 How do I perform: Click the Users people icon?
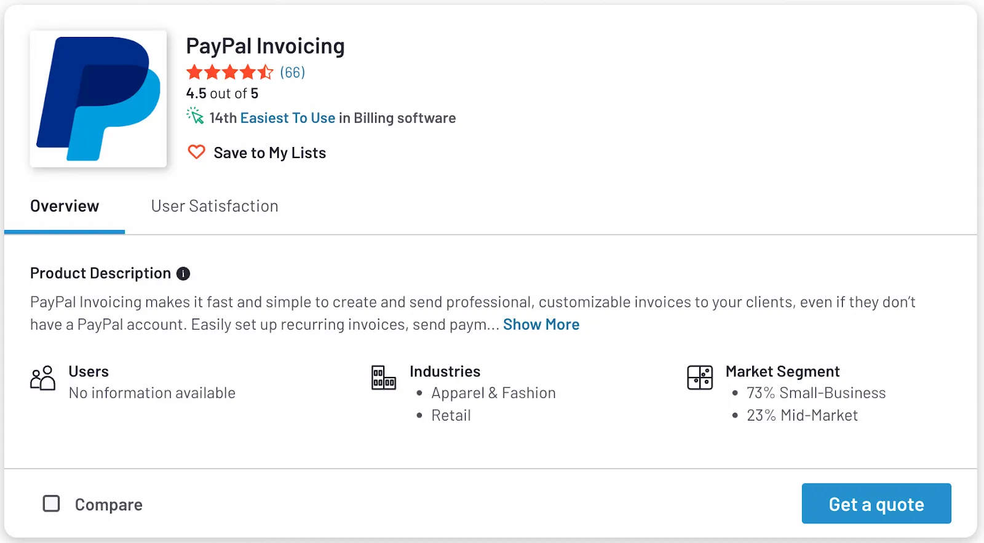tap(42, 378)
